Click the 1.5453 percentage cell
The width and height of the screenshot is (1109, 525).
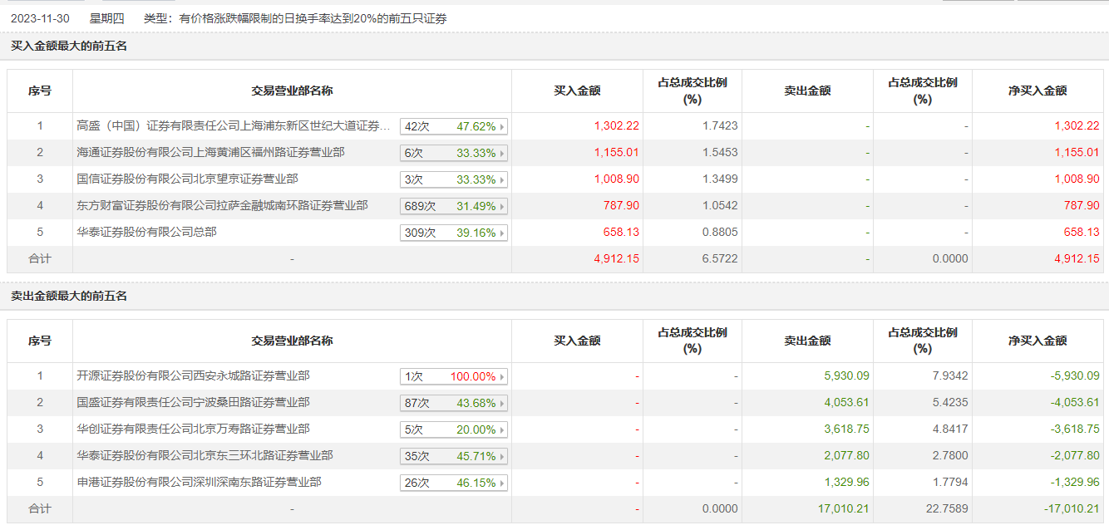tap(721, 153)
